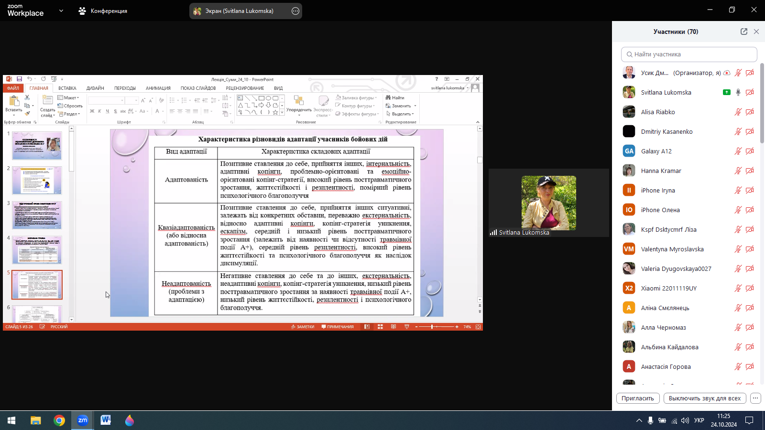Viewport: 765px width, 430px height.
Task: Open File Explorer from the taskbar
Action: pyautogui.click(x=36, y=420)
